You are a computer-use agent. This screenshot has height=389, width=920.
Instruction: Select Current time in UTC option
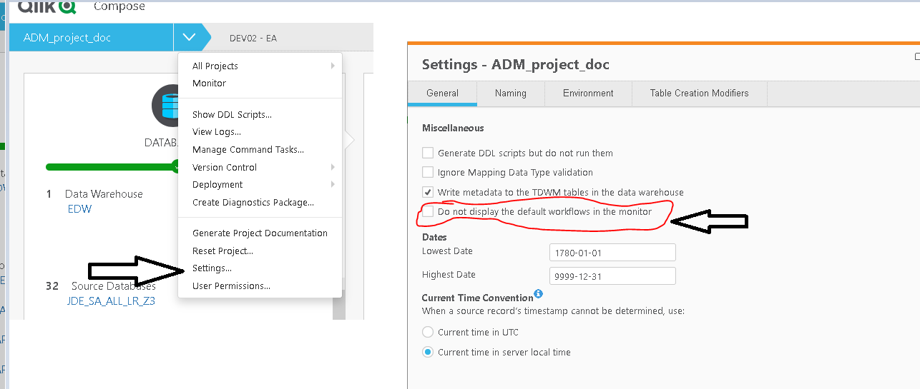(428, 332)
